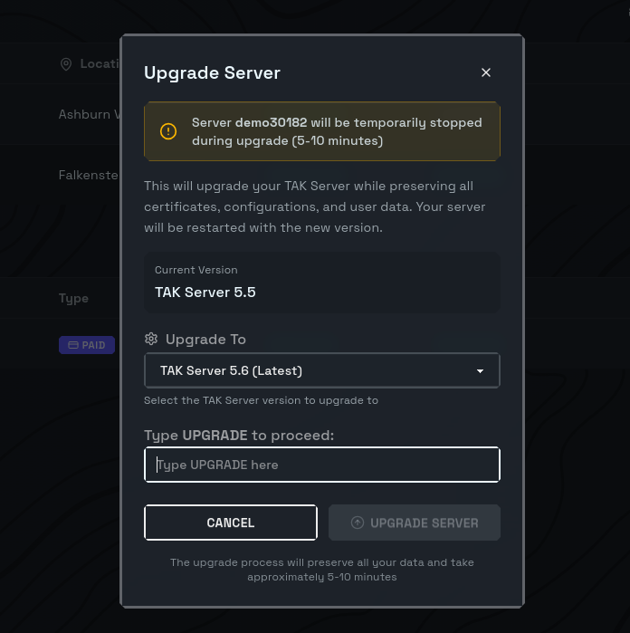Screen dimensions: 630x633
Task: Click the location pin icon in background
Action: click(65, 64)
